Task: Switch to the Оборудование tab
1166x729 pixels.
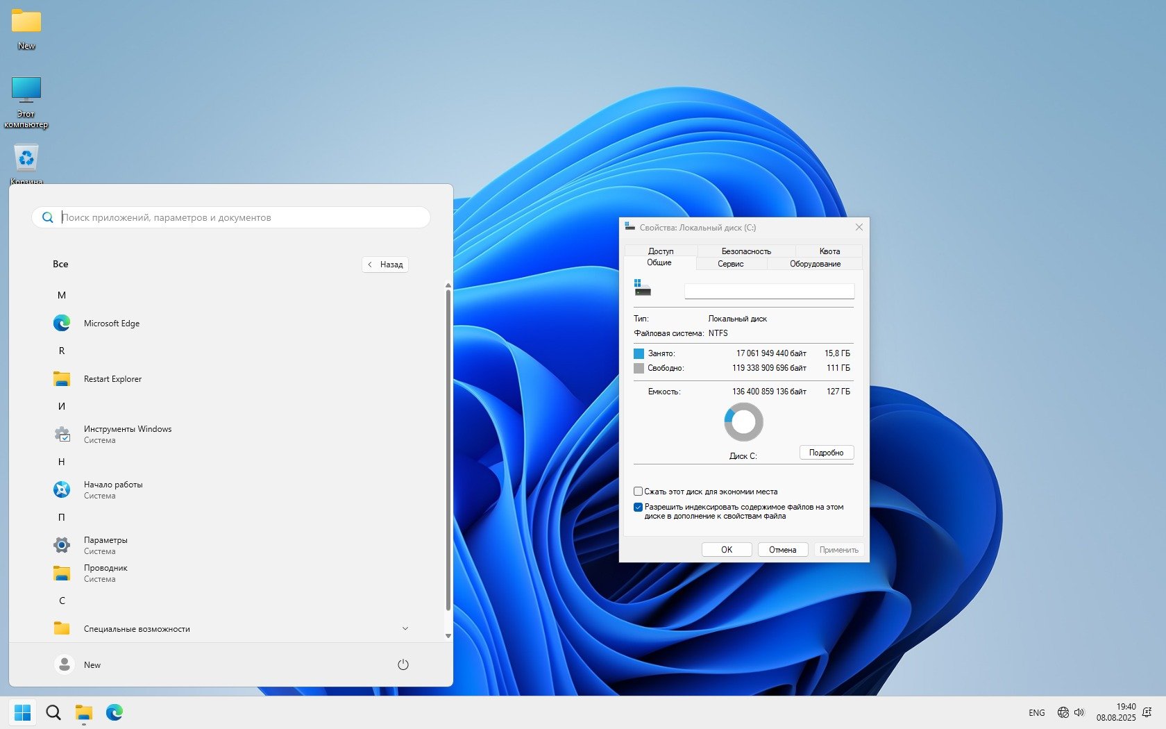Action: (815, 264)
